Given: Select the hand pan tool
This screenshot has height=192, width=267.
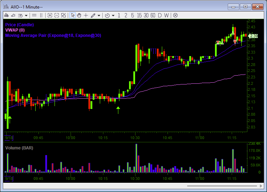Looking at the screenshot, I should point(79,15).
